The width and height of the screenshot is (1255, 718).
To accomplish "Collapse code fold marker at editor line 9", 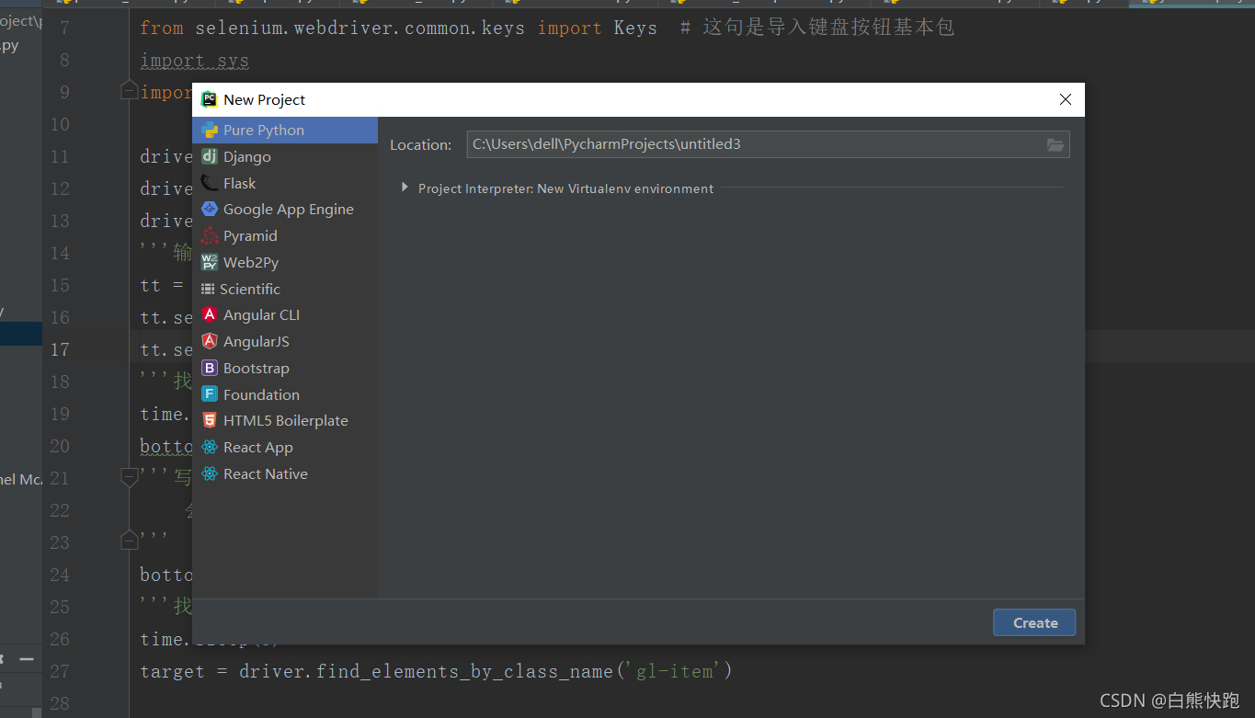I will click(130, 91).
